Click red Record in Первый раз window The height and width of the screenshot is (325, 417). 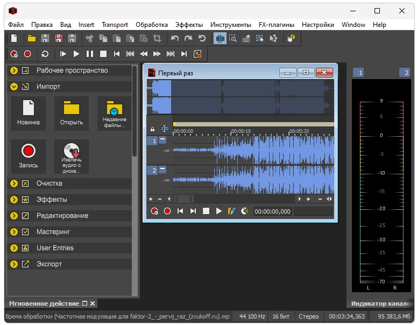167,211
